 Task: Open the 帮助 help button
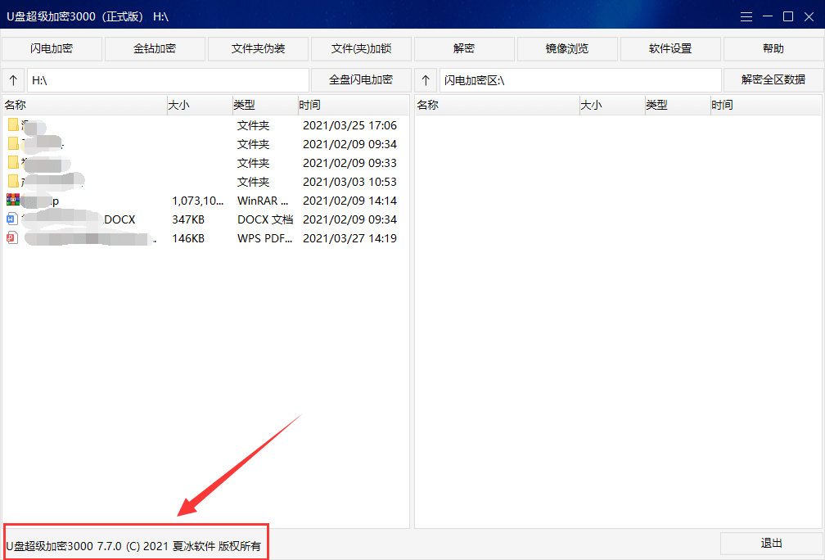(773, 49)
